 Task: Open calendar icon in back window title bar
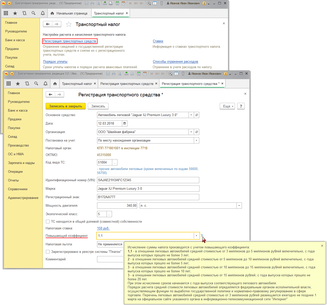pos(123,3)
